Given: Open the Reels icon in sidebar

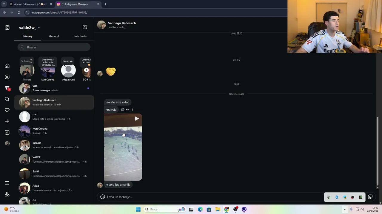Looking at the screenshot, I should (7, 77).
